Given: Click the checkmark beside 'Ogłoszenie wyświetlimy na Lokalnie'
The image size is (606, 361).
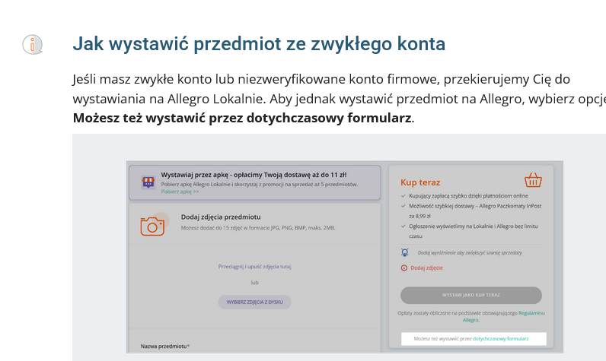Looking at the screenshot, I should 403,226.
